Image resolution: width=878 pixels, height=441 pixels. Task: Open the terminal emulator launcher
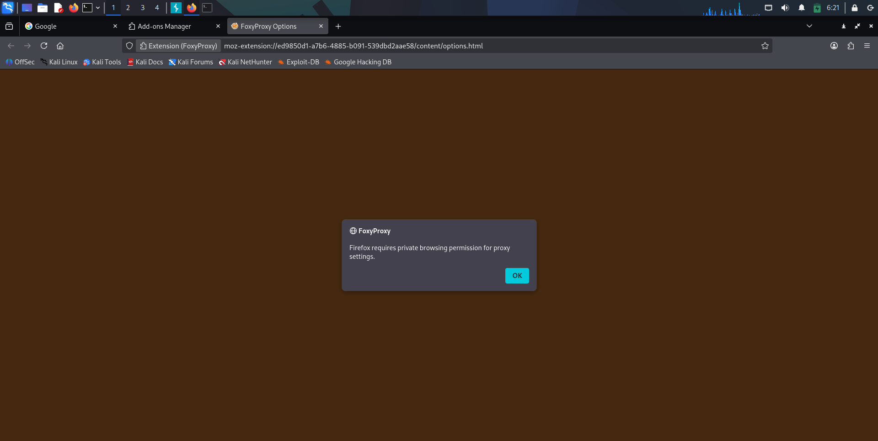click(x=87, y=8)
